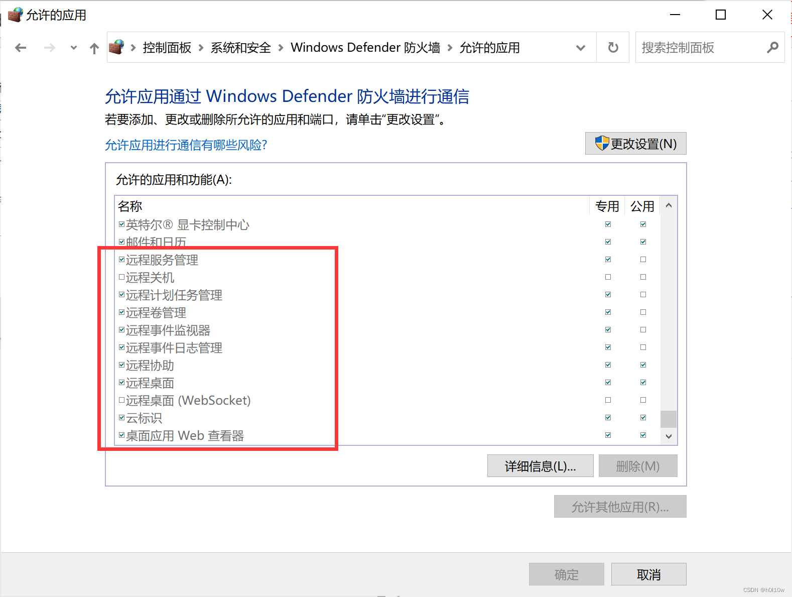Screen dimensions: 792x597
Task: Click the shield icon on 更改设置
Action: [x=602, y=143]
